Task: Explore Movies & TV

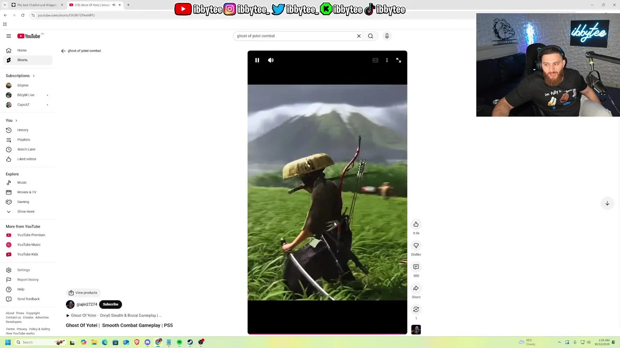Action: coord(27,192)
